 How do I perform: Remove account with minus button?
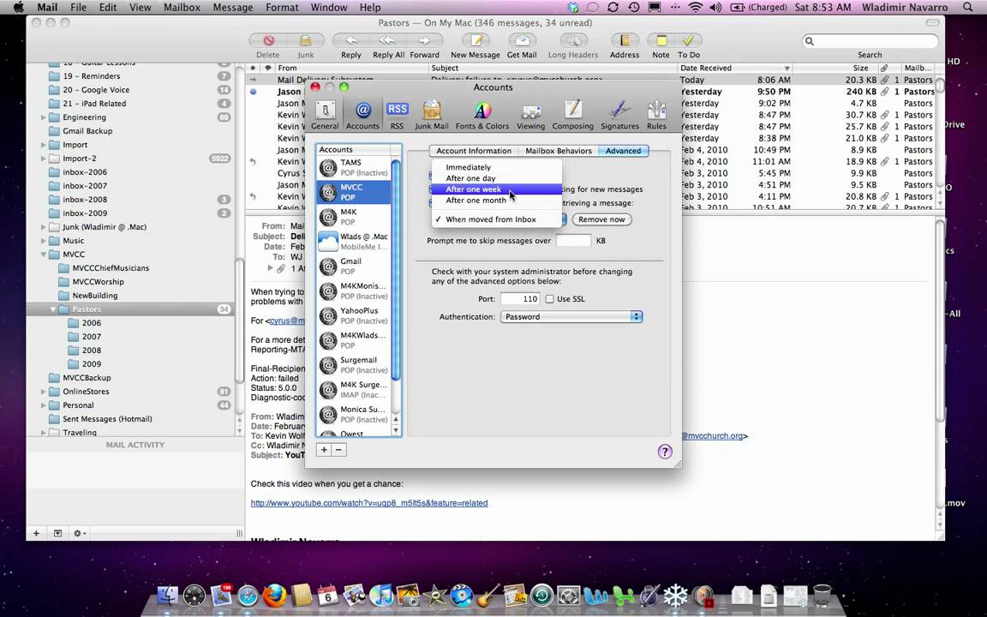click(x=338, y=450)
